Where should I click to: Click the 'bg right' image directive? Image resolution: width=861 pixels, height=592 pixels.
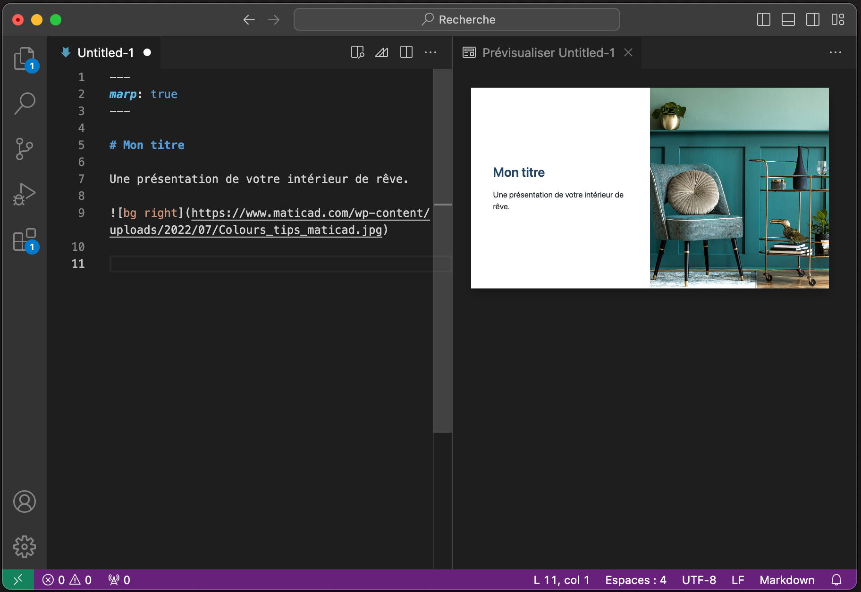pyautogui.click(x=150, y=213)
